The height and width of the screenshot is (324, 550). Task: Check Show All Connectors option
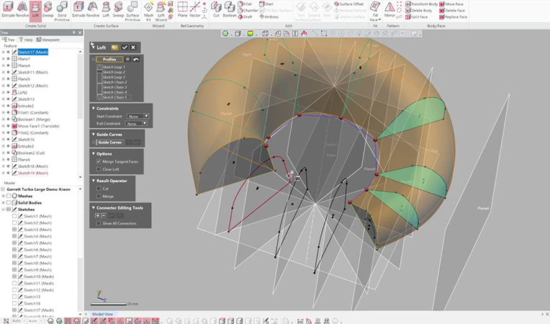point(99,224)
